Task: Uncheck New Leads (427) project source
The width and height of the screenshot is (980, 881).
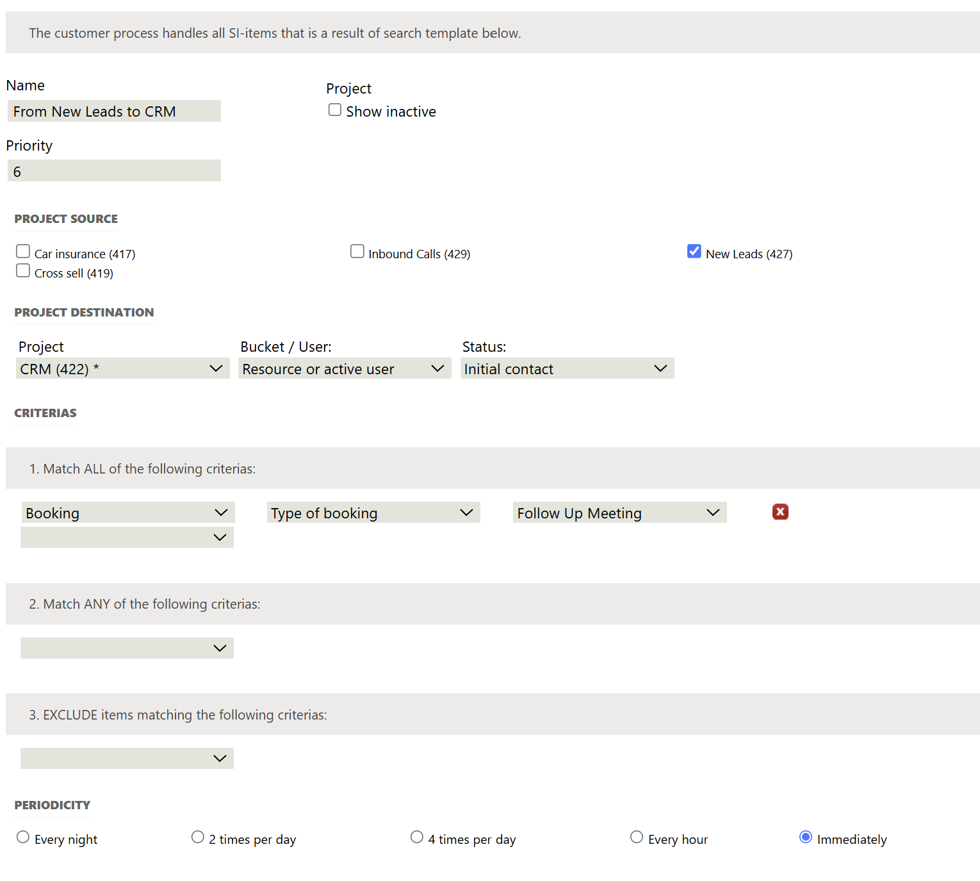Action: pos(694,251)
